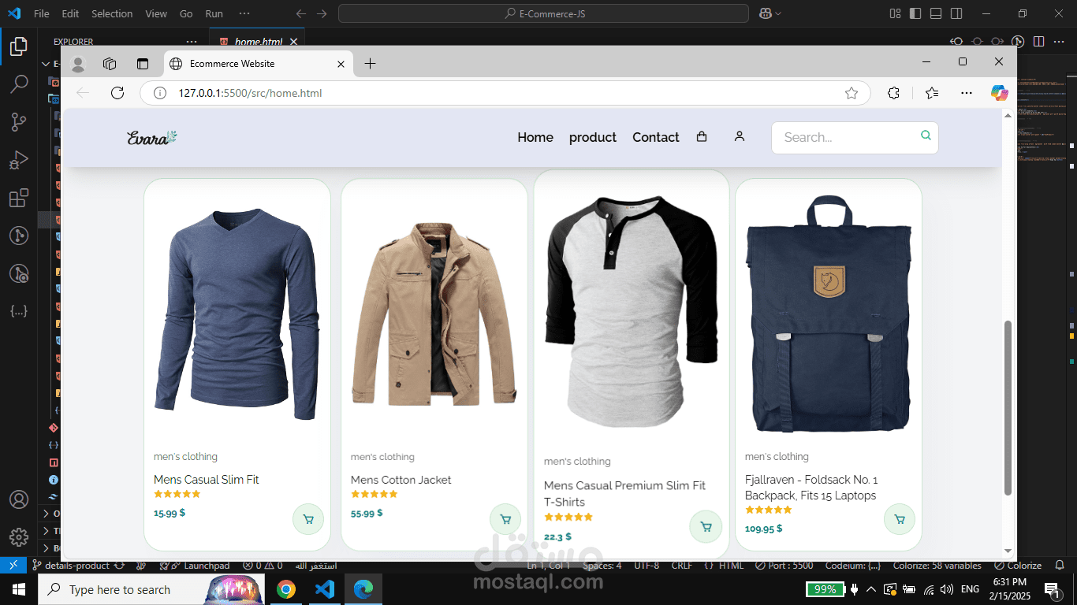The image size is (1077, 605).
Task: Open VS Code Run menu
Action: pos(214,13)
